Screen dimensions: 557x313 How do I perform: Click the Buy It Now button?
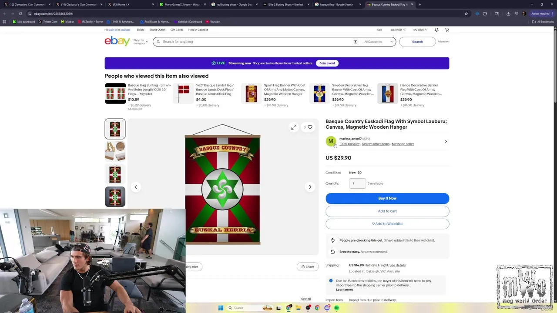point(387,198)
